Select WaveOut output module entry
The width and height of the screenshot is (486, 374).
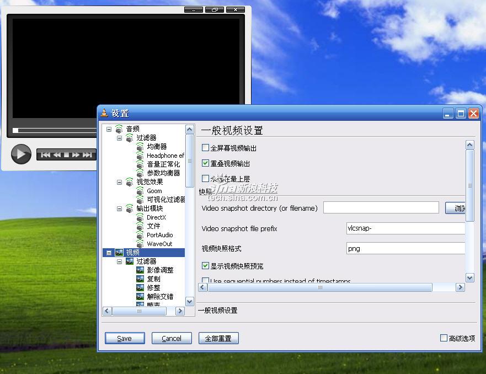pyautogui.click(x=159, y=244)
